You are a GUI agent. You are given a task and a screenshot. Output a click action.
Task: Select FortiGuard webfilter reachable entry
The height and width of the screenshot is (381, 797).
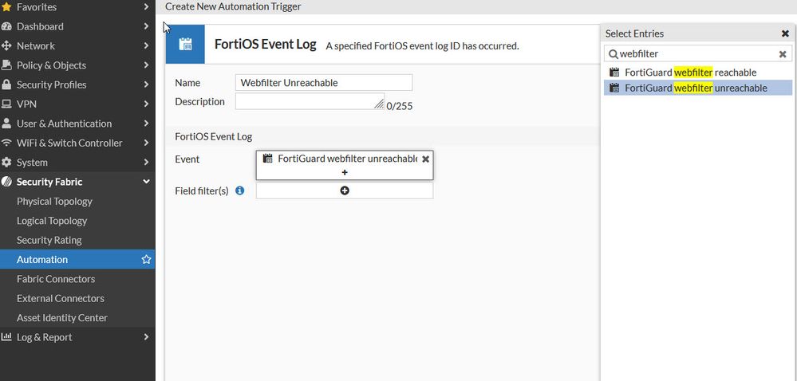(690, 73)
